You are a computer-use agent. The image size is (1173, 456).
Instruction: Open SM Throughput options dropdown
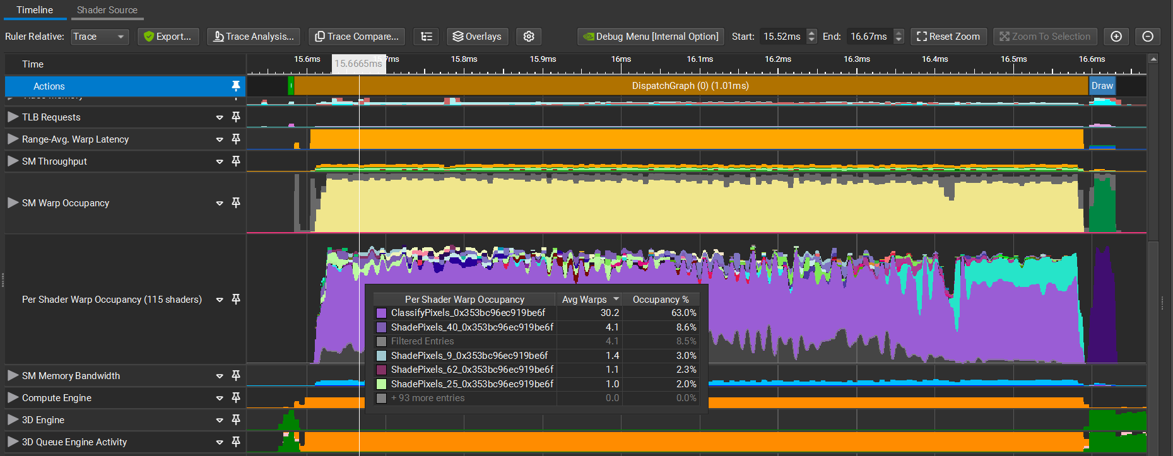coord(220,161)
